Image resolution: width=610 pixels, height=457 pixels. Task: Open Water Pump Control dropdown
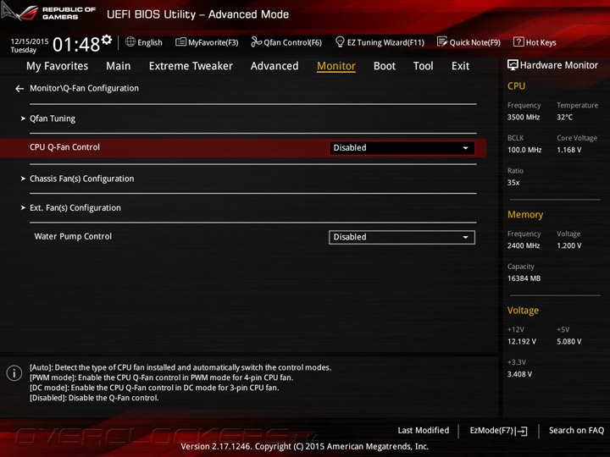point(402,238)
